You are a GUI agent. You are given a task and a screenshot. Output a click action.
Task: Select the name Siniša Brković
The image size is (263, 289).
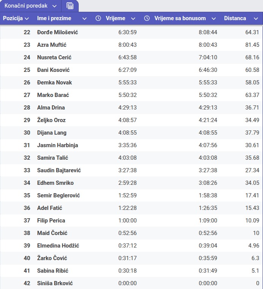pyautogui.click(x=55, y=283)
